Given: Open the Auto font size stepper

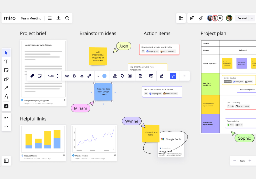Looking at the screenshot, I should click(58, 76).
